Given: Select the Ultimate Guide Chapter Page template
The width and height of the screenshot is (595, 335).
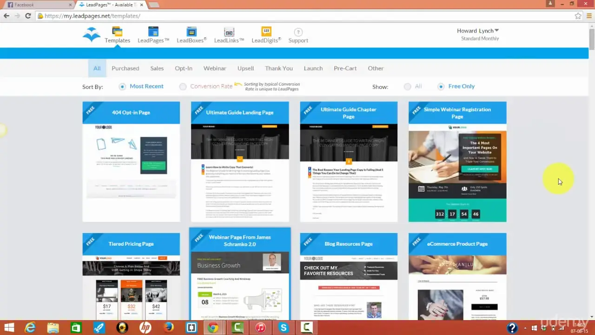Looking at the screenshot, I should coord(349,161).
